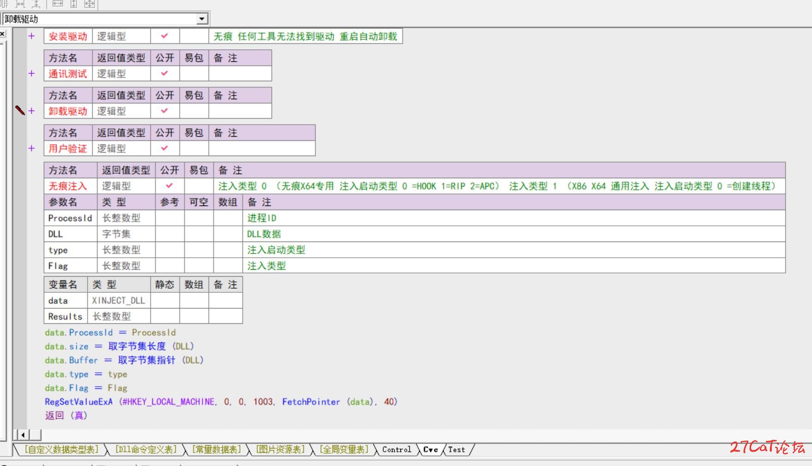
Task: Click the Flag parameter name cell
Action: pos(70,266)
